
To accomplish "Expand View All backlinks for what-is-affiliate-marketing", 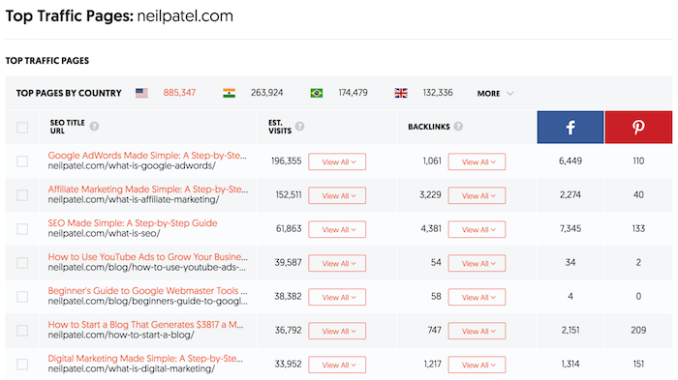I will 477,195.
